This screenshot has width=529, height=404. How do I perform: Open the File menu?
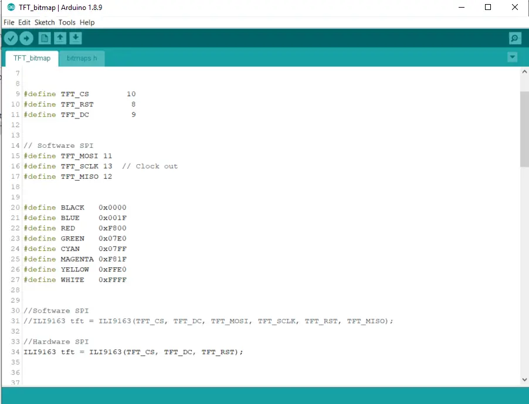9,22
